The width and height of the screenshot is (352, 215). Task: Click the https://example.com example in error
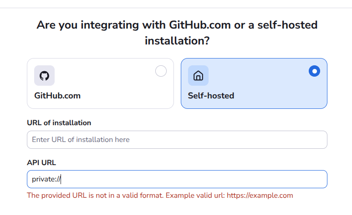pyautogui.click(x=260, y=195)
